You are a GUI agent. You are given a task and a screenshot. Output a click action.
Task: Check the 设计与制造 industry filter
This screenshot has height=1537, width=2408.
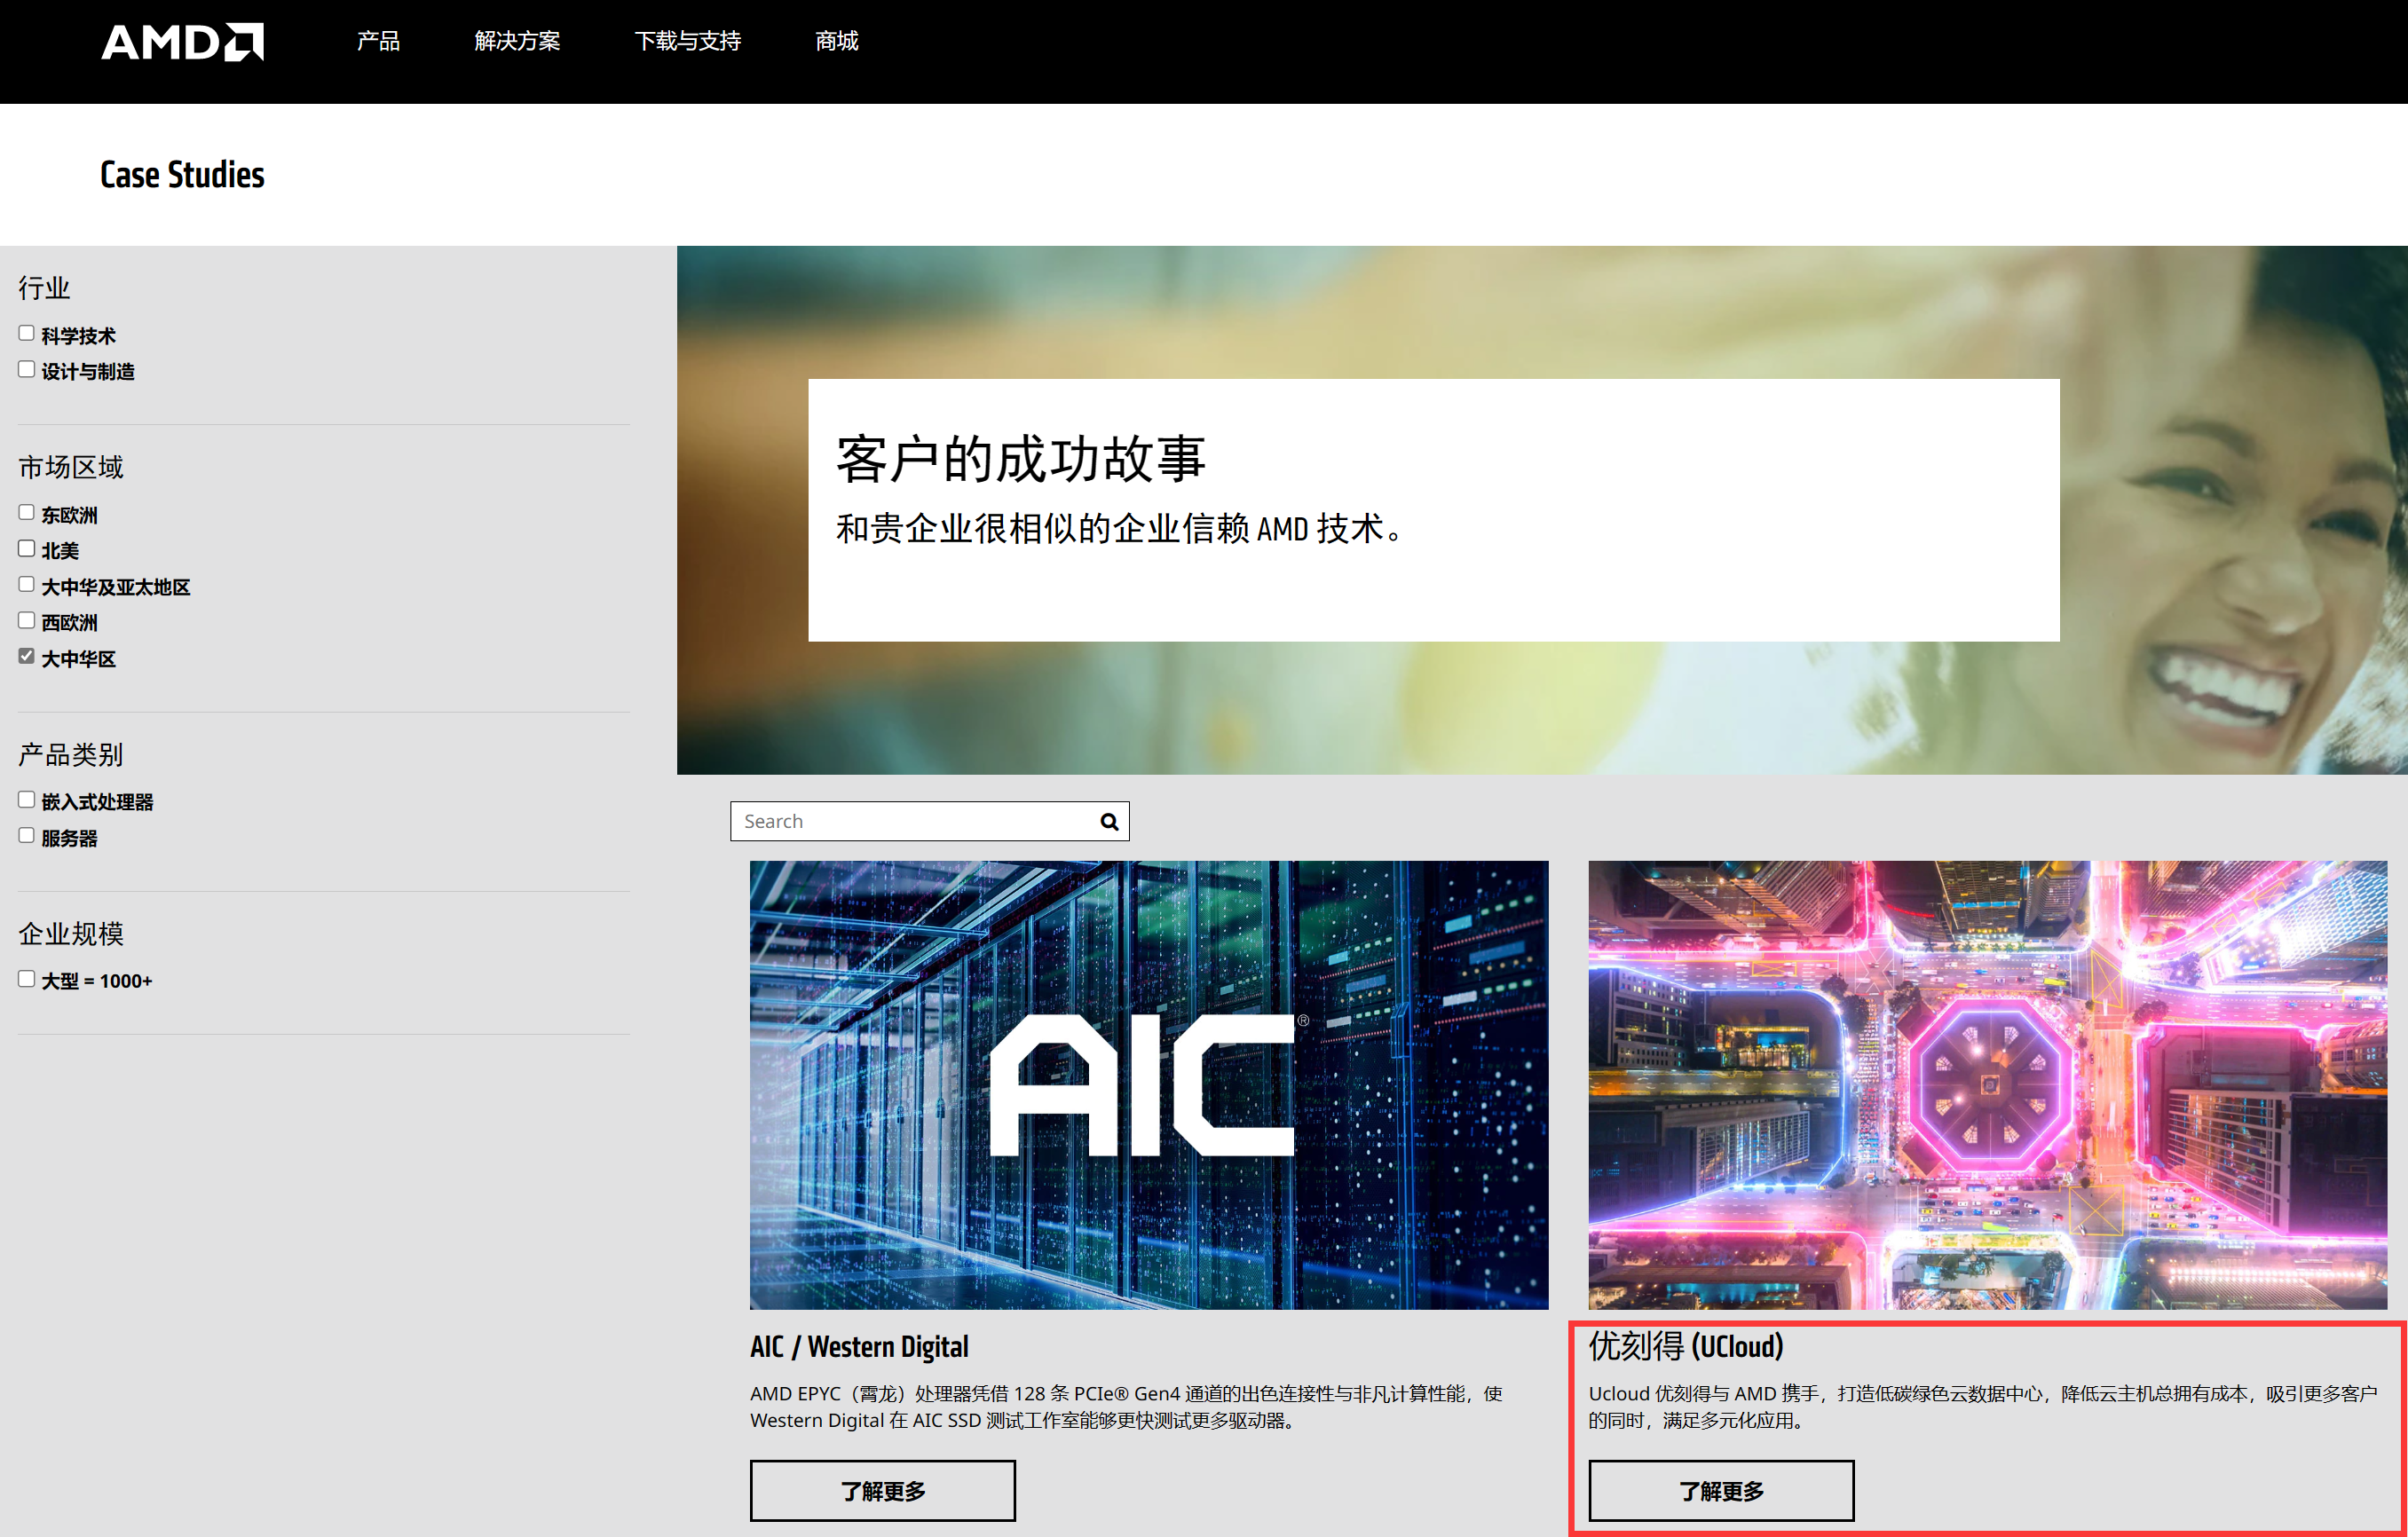[26, 368]
